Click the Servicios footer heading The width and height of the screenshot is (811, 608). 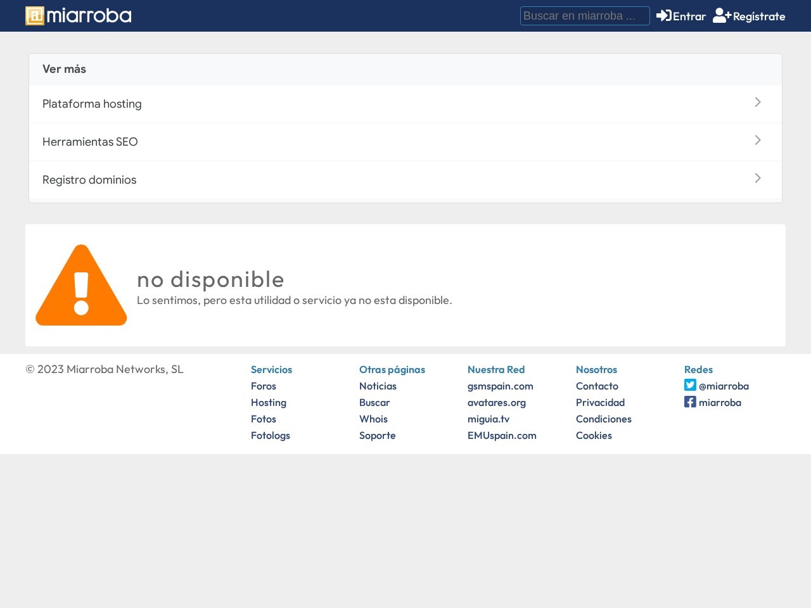tap(271, 369)
